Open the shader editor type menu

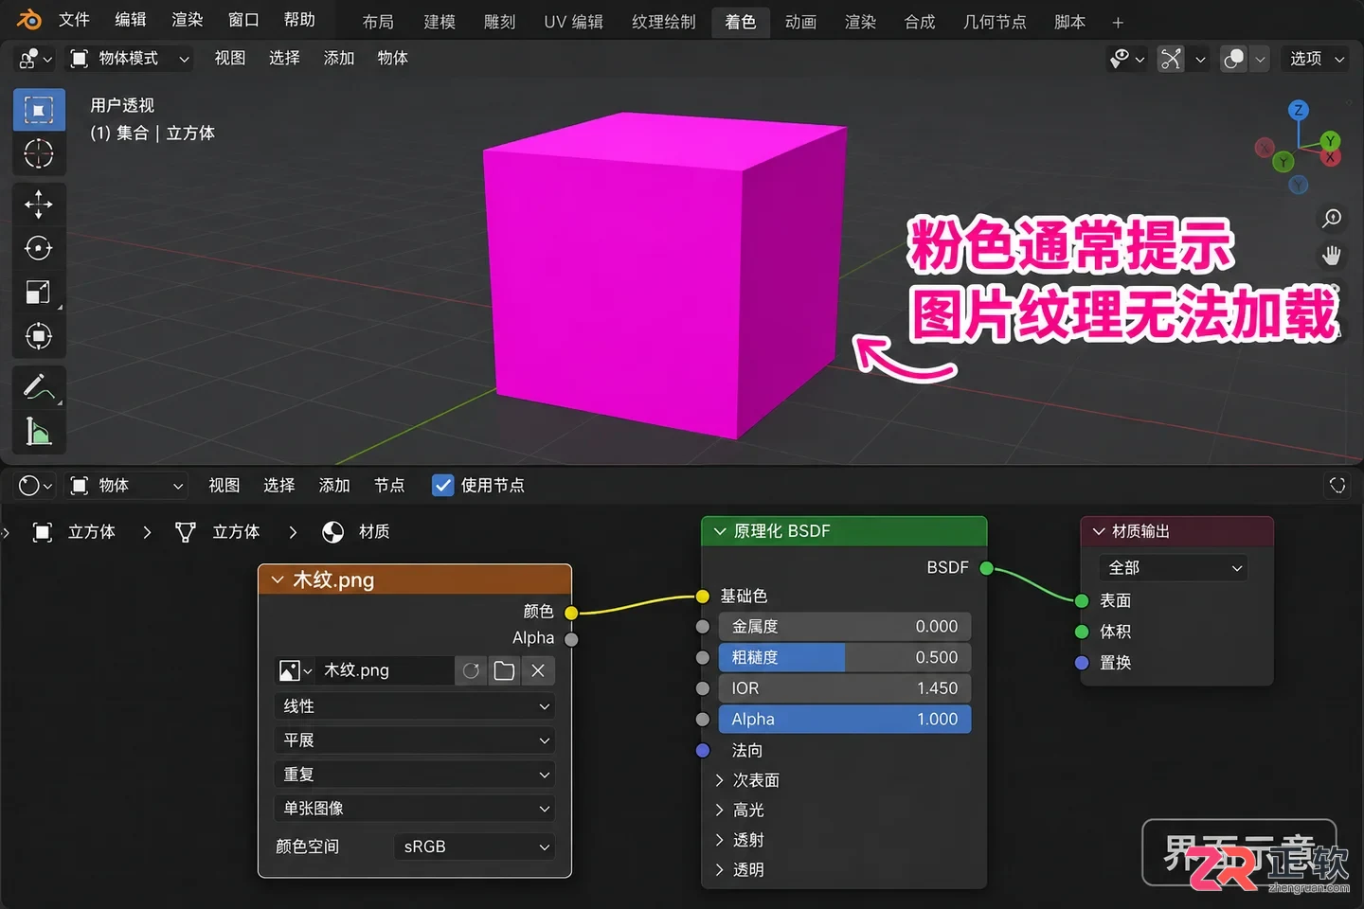pyautogui.click(x=36, y=486)
